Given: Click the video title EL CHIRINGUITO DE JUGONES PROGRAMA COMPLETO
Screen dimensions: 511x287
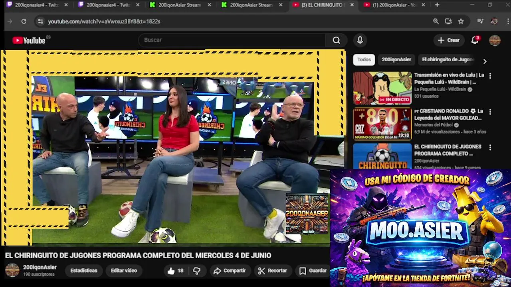Looking at the screenshot, I should [138, 256].
